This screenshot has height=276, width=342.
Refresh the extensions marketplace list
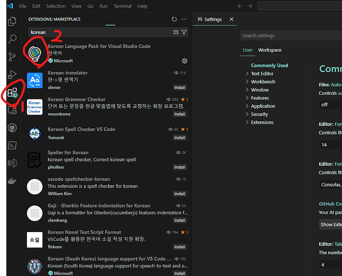click(x=174, y=19)
